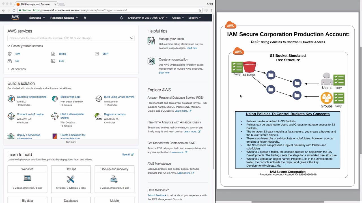Click the browser address bar URL
Screen dimensions: 362x203
click(x=80, y=10)
